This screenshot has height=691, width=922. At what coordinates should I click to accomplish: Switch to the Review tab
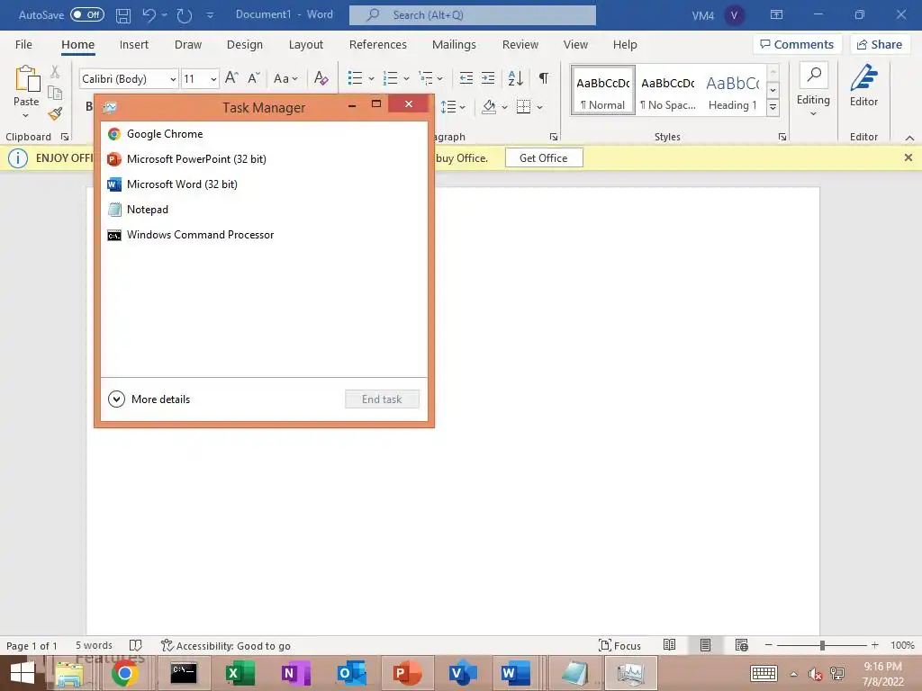pyautogui.click(x=520, y=45)
